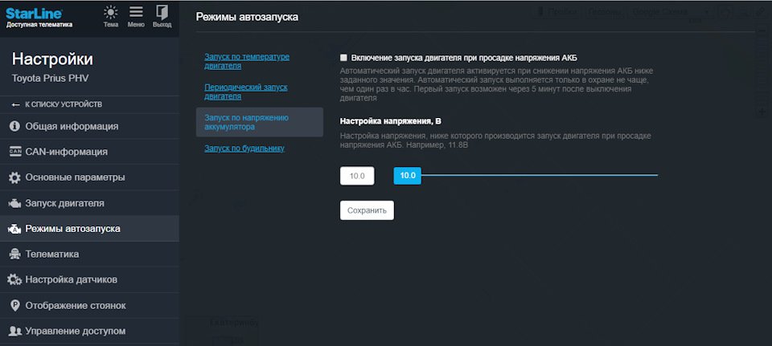Click the Toyota Prius PHV device name
Screen dimensions: 772x346
pyautogui.click(x=50, y=78)
